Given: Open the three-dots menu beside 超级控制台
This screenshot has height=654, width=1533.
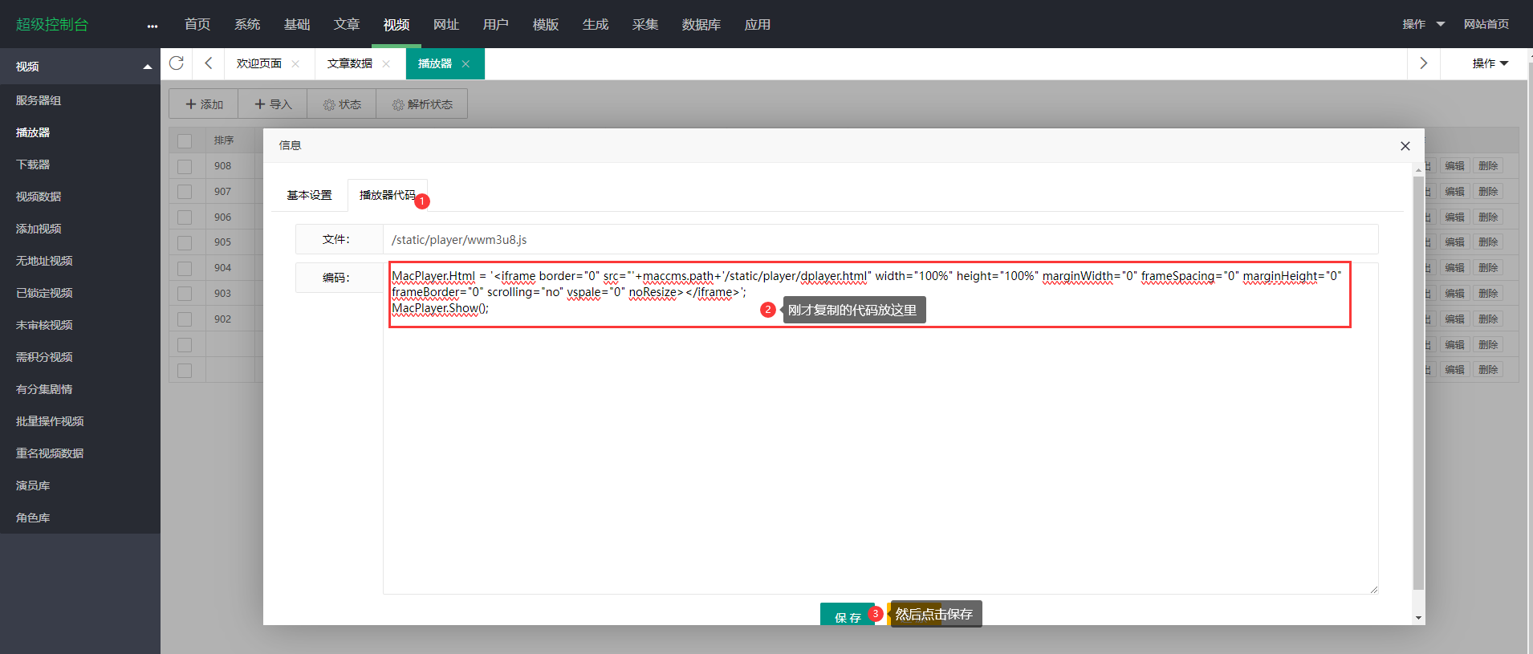Looking at the screenshot, I should coord(152,26).
